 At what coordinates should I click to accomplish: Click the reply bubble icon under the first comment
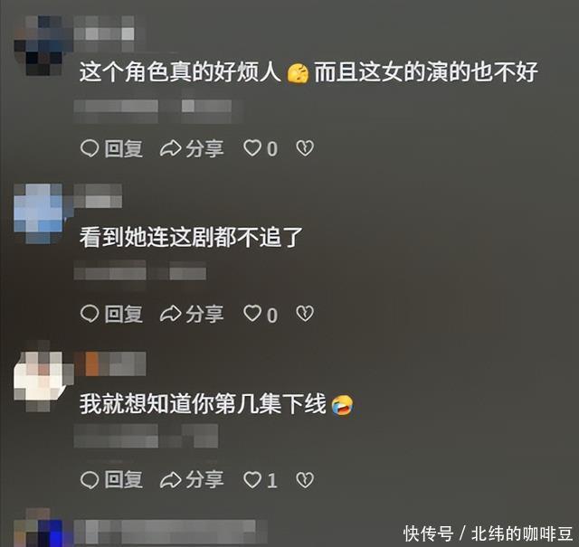pos(90,149)
